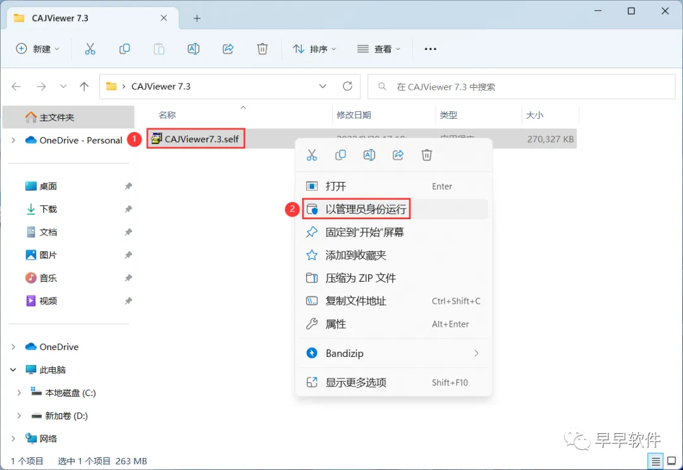Go back with the left arrow button
The height and width of the screenshot is (470, 683).
pyautogui.click(x=16, y=87)
